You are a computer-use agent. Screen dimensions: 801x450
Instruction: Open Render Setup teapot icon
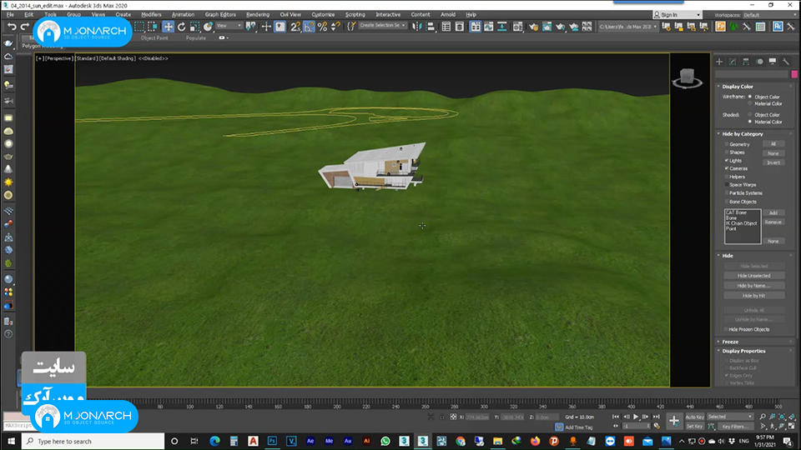(533, 27)
